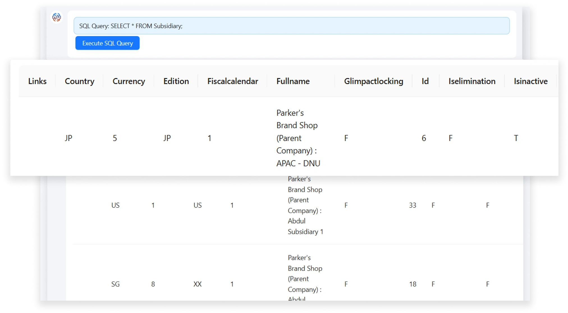Select currency value 1 in US row
Viewport: 568px width, 313px height.
point(153,205)
